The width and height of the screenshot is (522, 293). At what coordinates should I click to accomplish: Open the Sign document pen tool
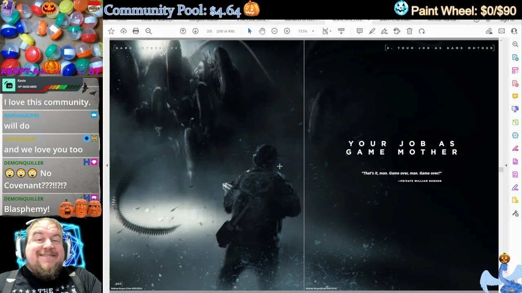[x=384, y=31]
